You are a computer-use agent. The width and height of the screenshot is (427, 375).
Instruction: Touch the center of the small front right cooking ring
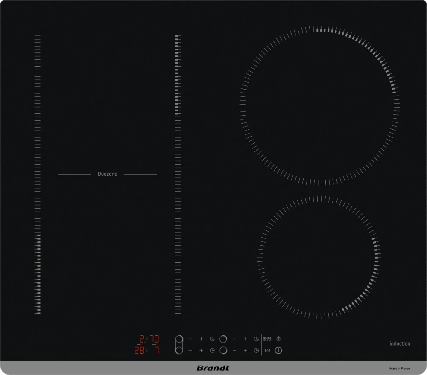click(x=319, y=258)
